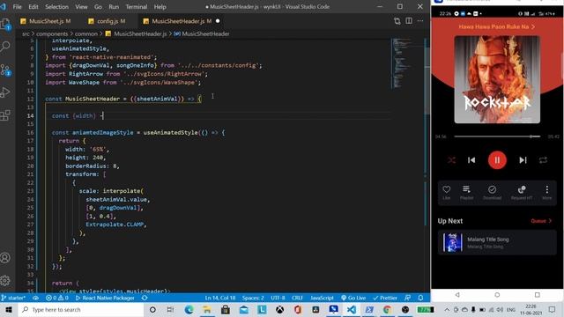
Task: Open Visual Studio Code taskbar icon
Action: (352, 309)
